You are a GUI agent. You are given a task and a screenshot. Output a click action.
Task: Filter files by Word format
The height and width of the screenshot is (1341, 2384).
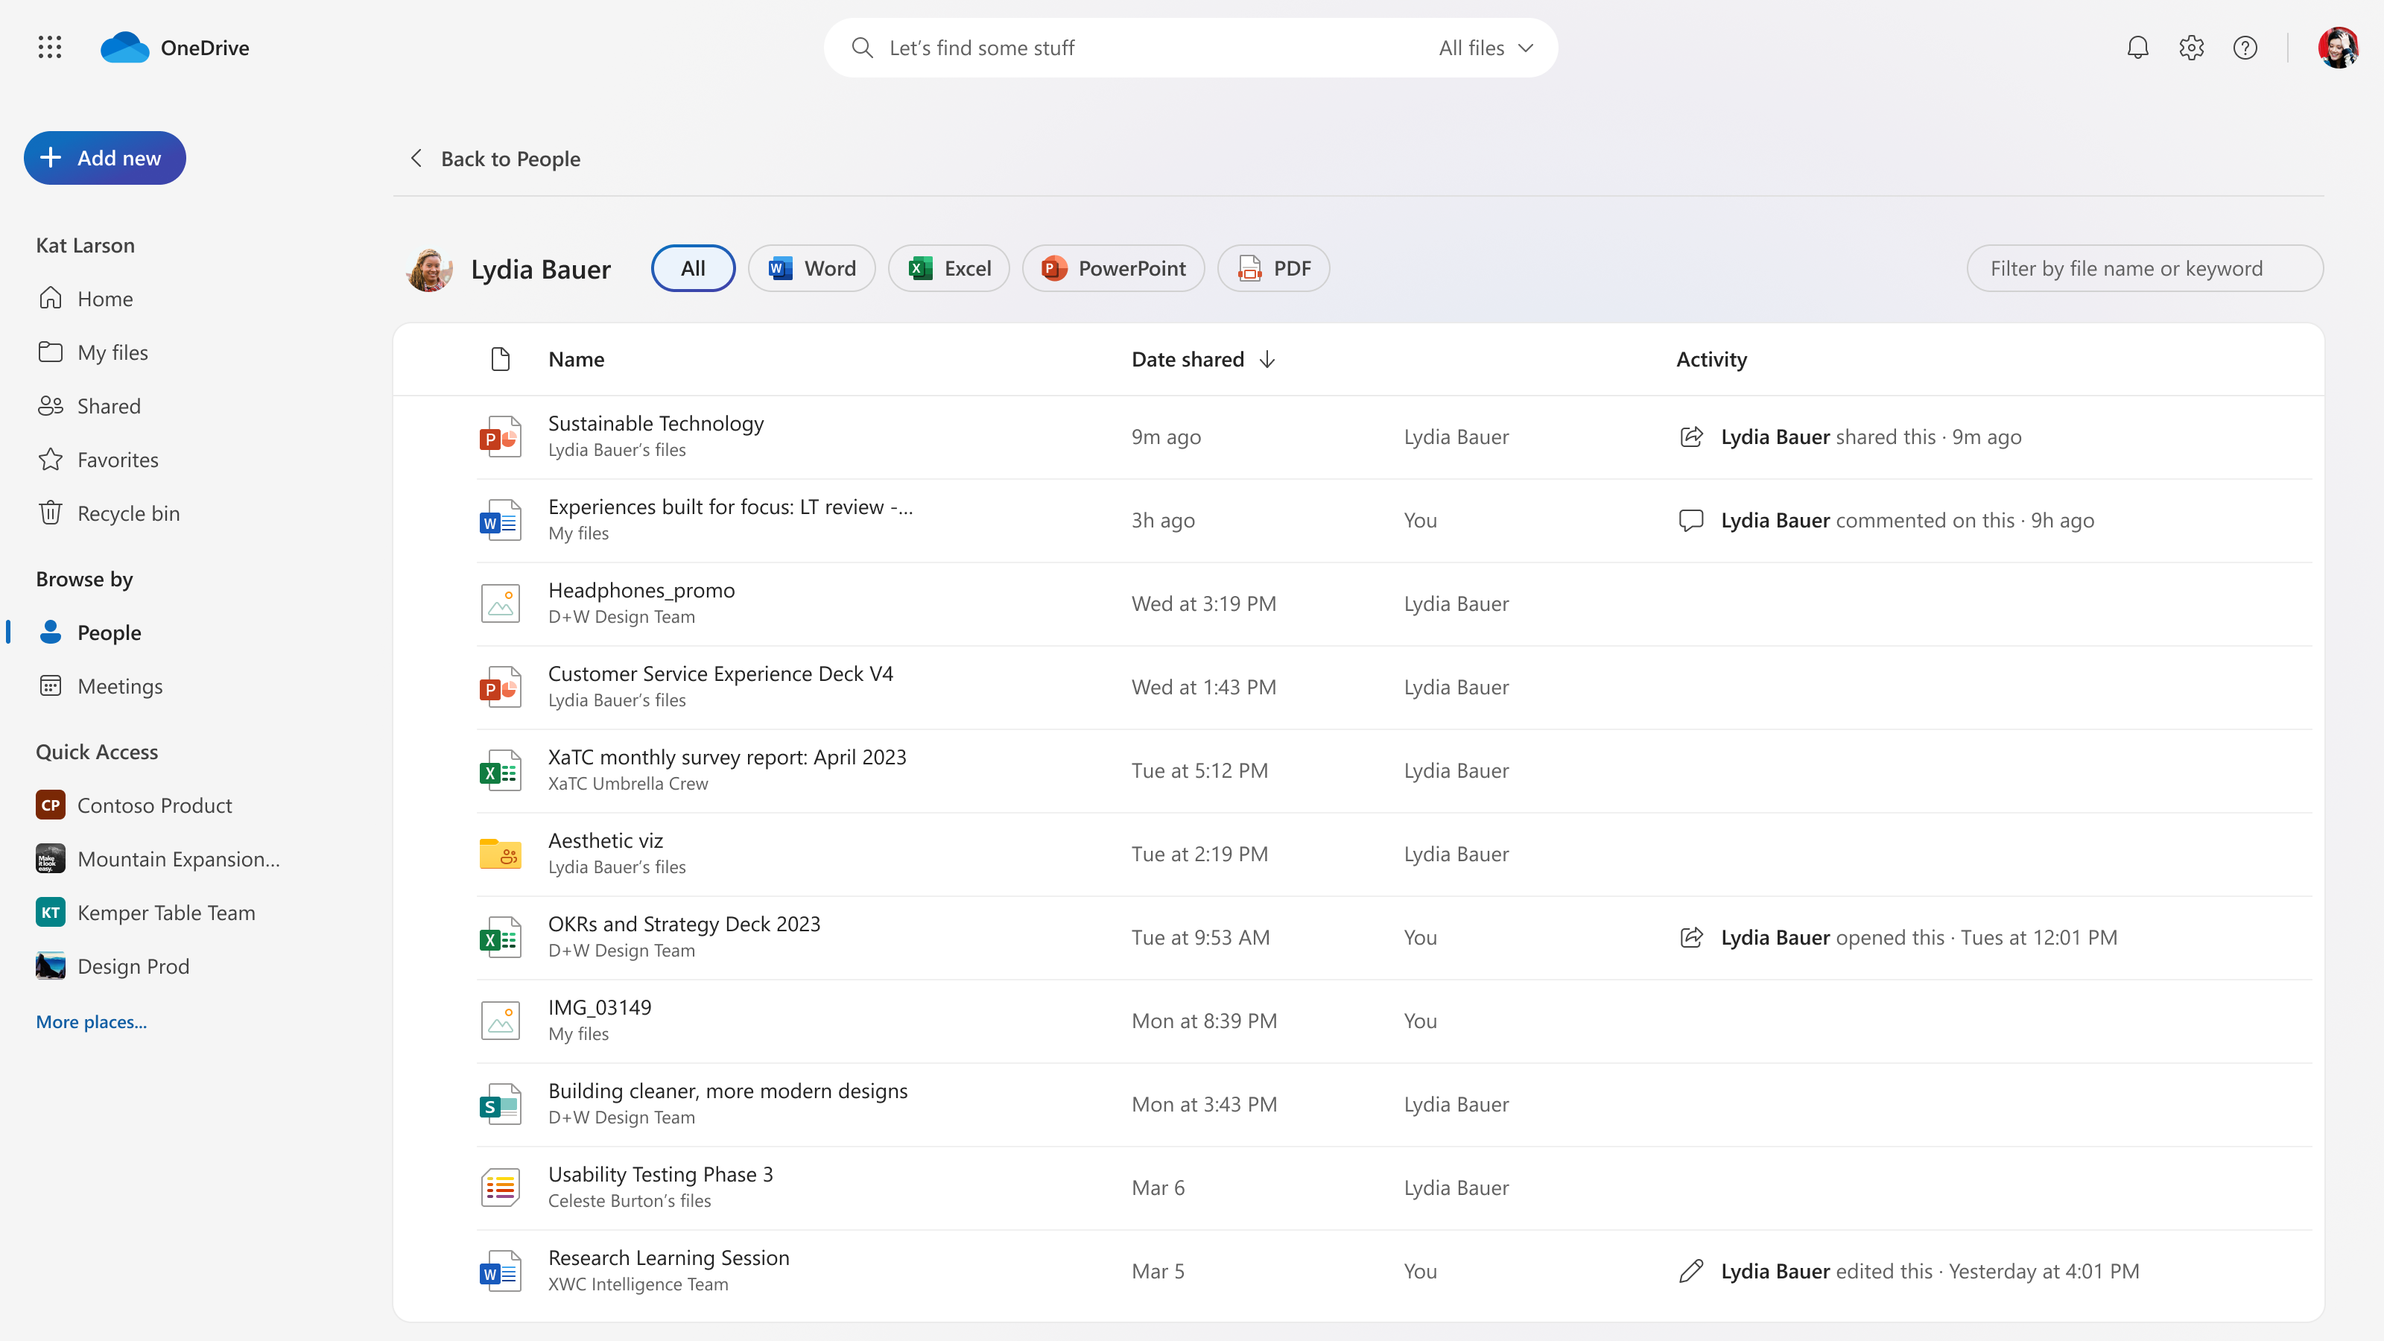[x=811, y=268]
